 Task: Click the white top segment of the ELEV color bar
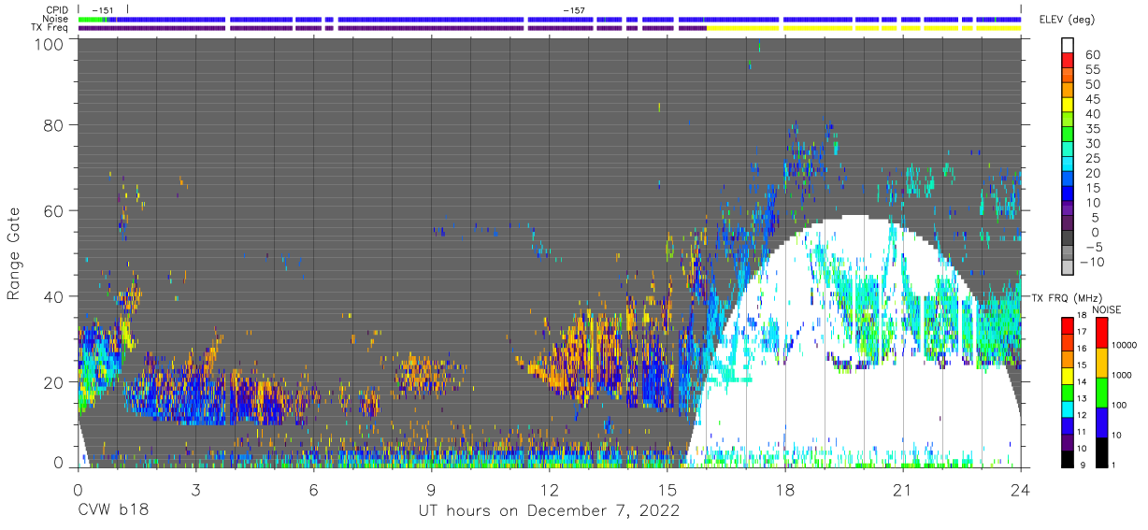[x=1067, y=46]
